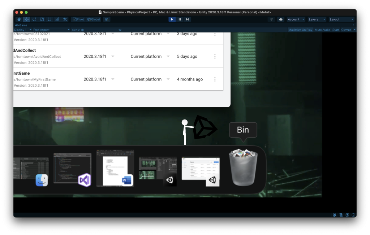Open the Display 1 dropdown

click(x=23, y=30)
